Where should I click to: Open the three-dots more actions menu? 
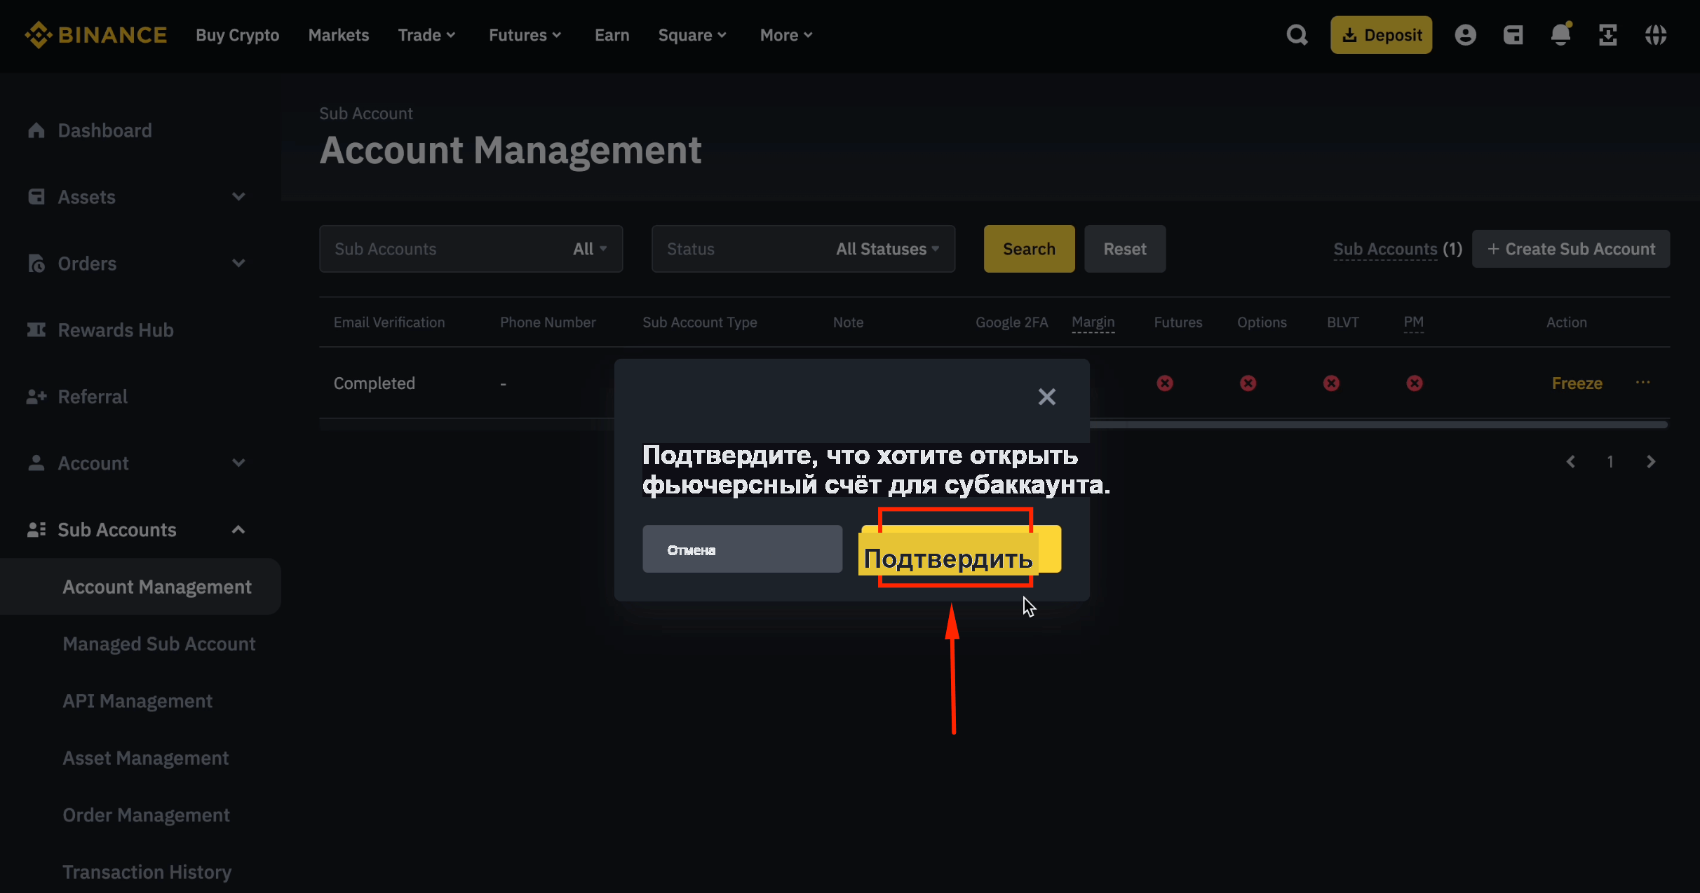pyautogui.click(x=1642, y=383)
